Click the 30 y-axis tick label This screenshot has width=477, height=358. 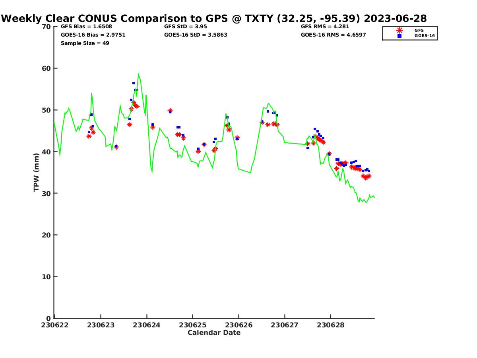tap(47, 193)
